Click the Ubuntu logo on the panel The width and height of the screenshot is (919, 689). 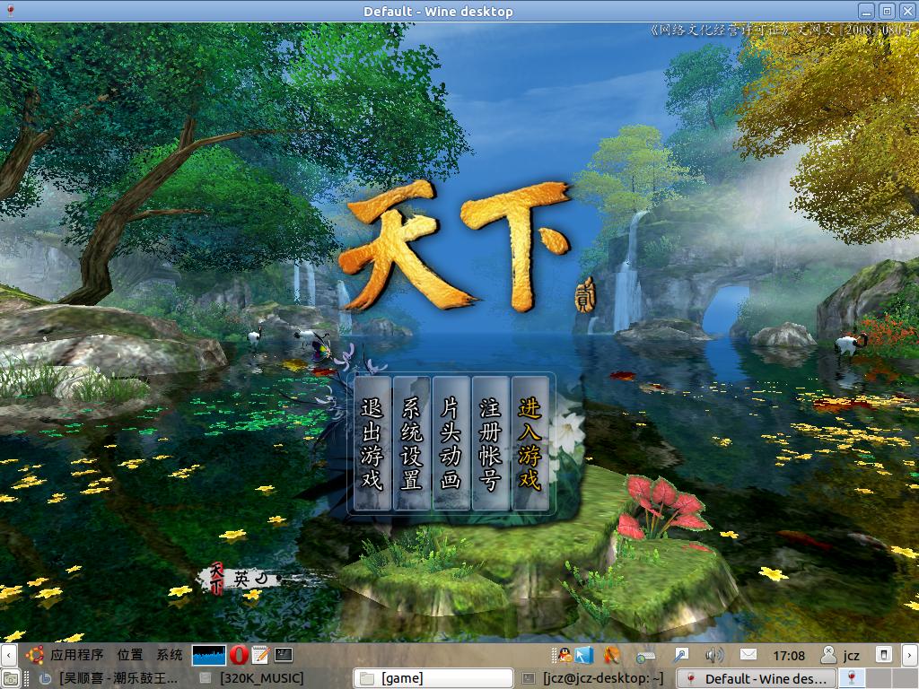point(35,655)
